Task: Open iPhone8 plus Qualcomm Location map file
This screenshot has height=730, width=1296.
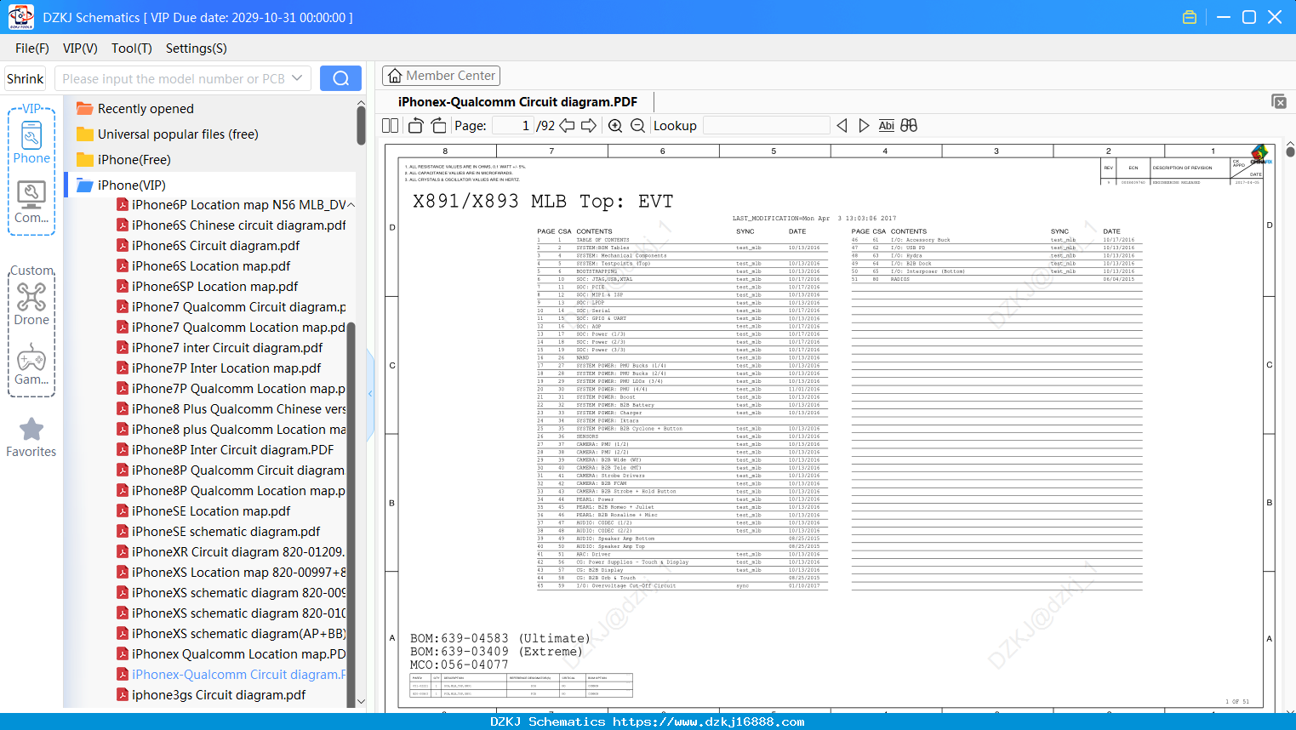Action: [231, 430]
